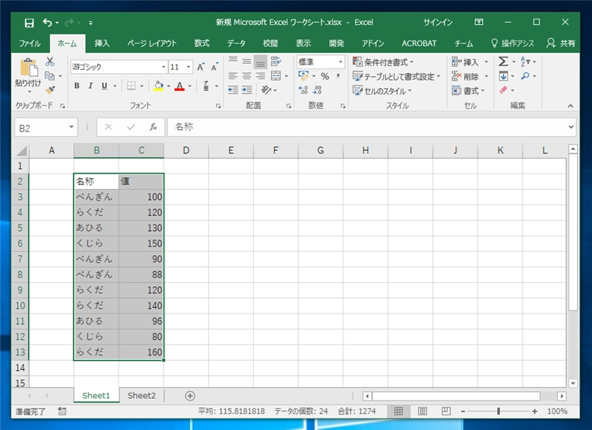
Task: Increase indent icon
Action: tap(247, 89)
